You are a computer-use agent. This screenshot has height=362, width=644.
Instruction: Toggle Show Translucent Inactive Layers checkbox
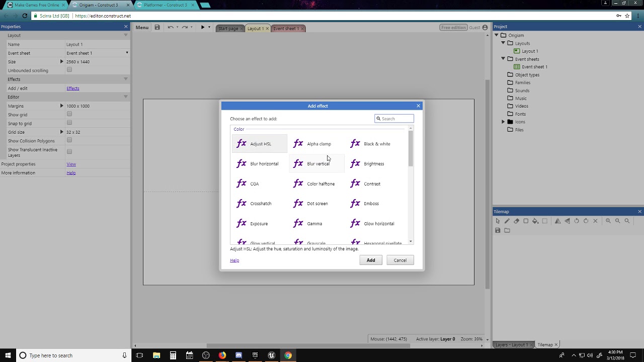click(x=69, y=151)
